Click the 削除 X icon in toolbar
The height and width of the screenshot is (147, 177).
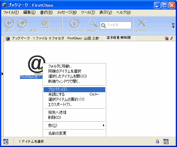tap(142, 23)
